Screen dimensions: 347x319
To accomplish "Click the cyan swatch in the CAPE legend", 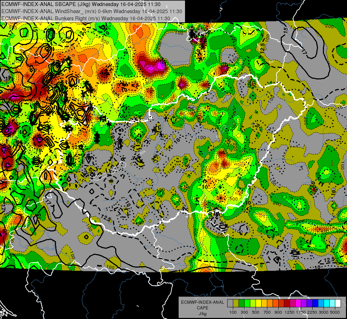I will (x=327, y=303).
